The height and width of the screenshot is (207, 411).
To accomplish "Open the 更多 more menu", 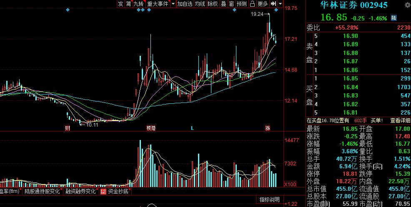I will coord(263,4).
